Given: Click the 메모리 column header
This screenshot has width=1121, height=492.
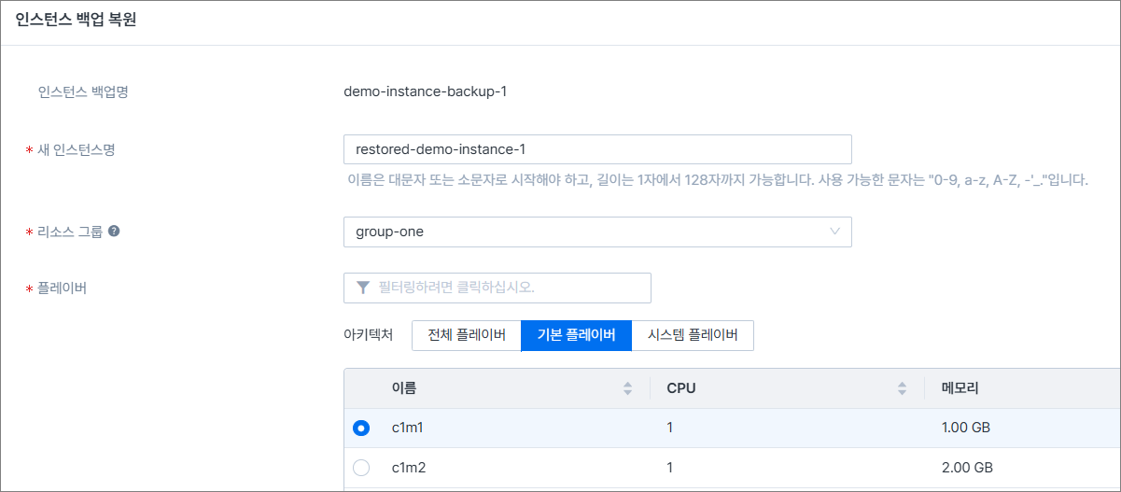Looking at the screenshot, I should point(959,388).
